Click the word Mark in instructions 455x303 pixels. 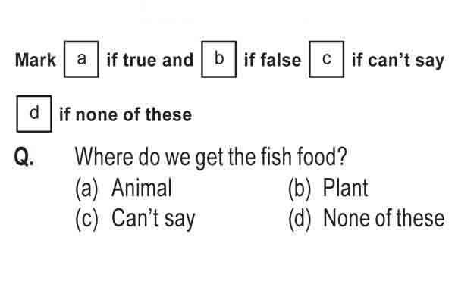click(x=35, y=60)
